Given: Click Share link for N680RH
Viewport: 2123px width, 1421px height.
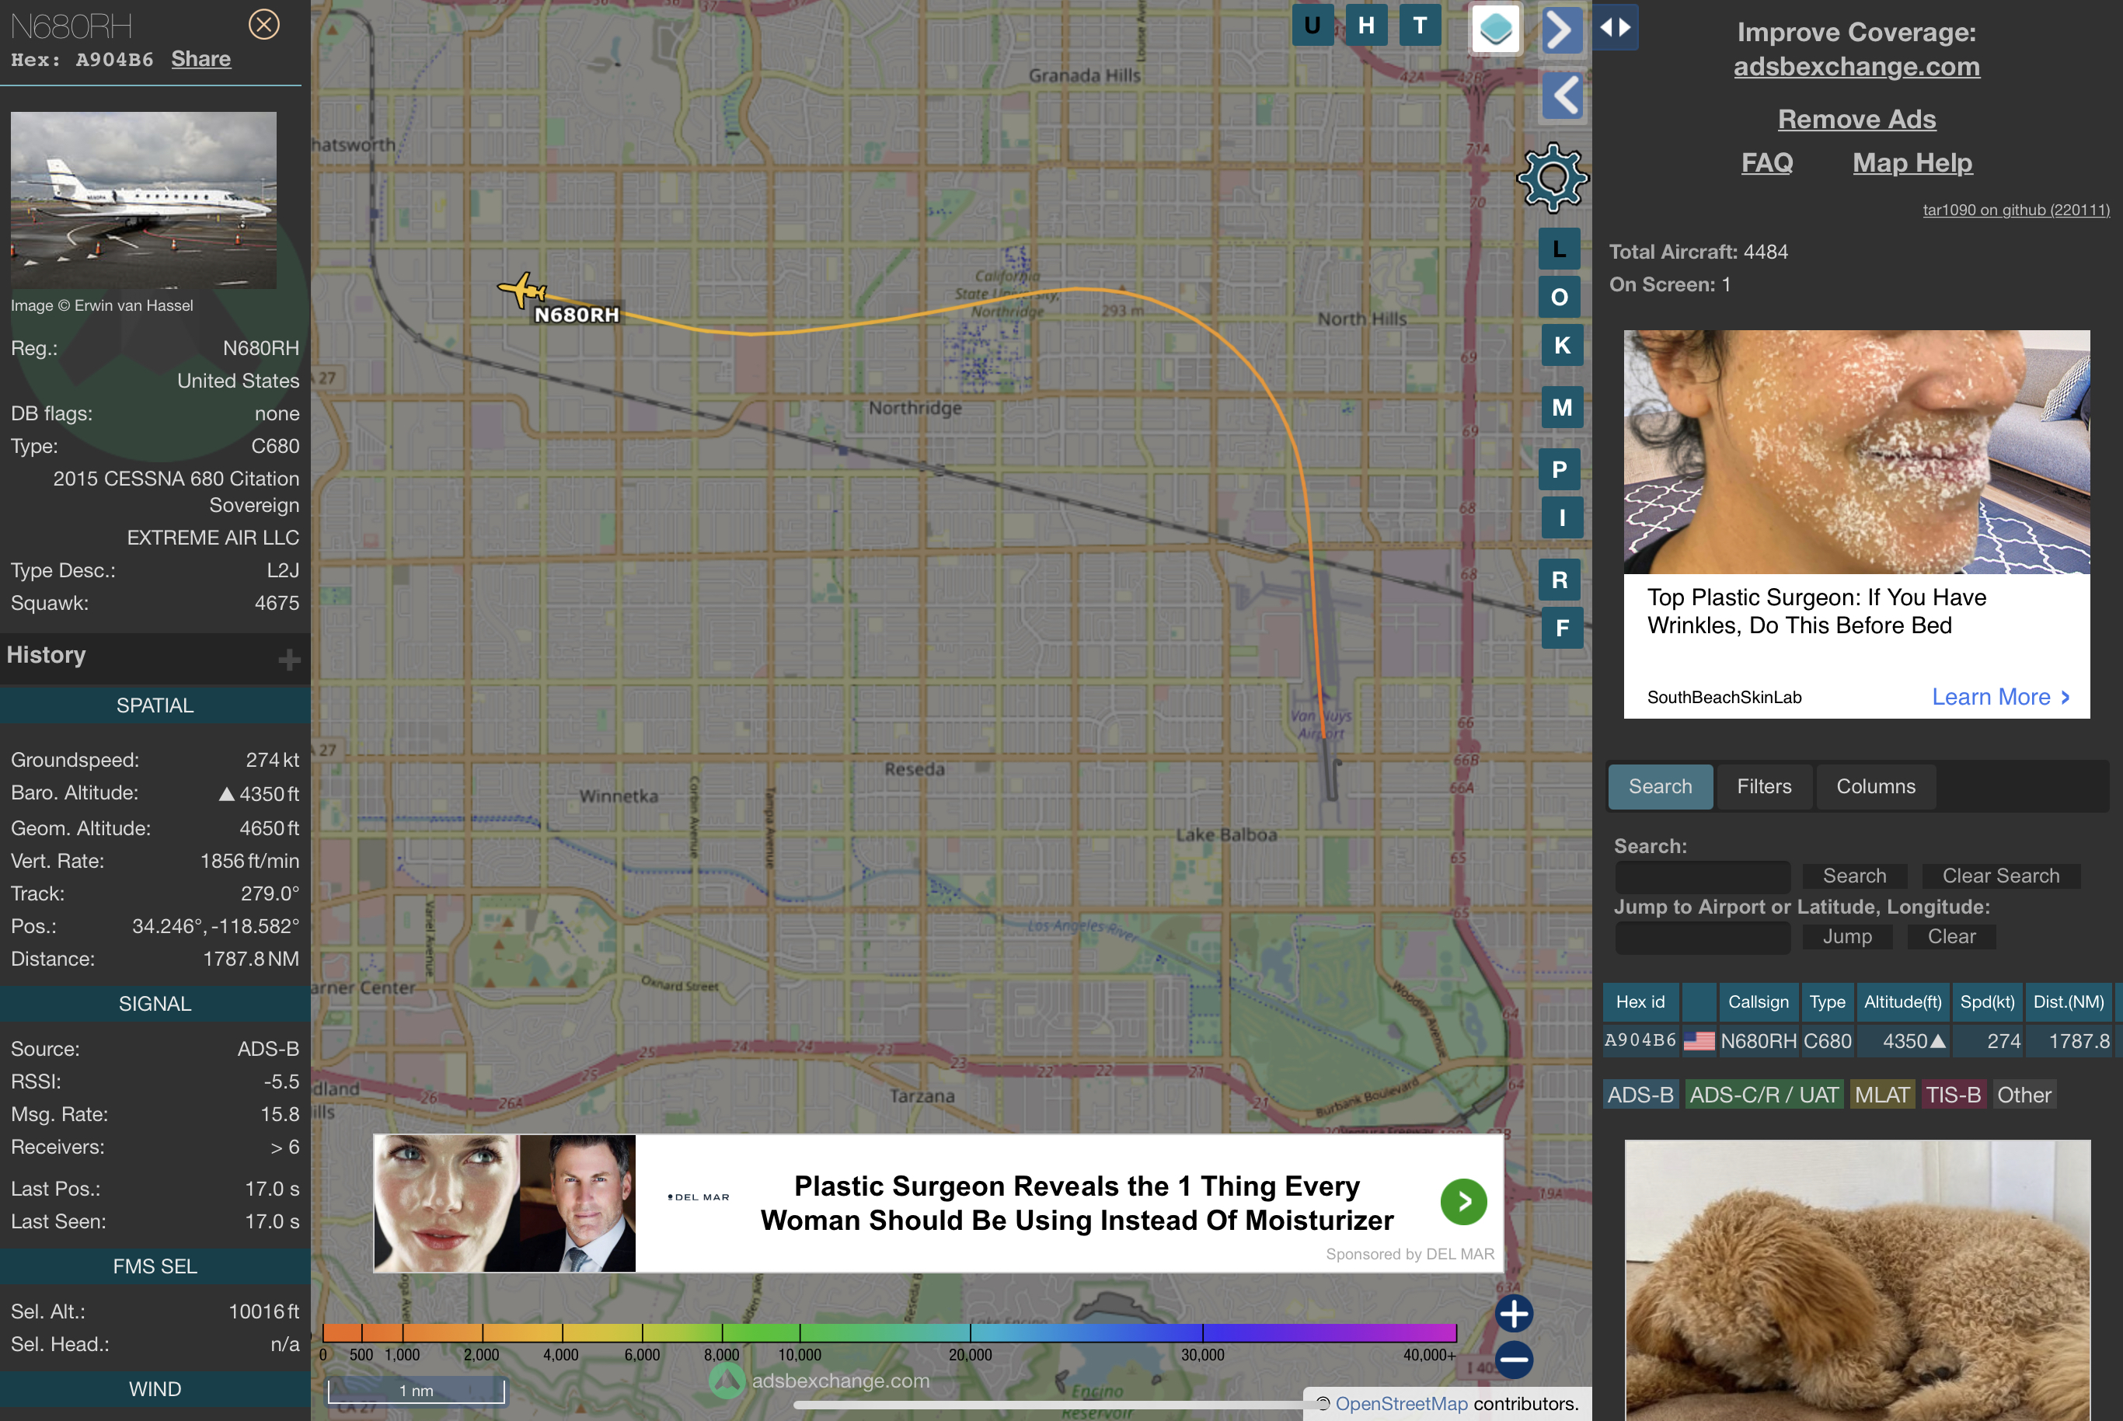Looking at the screenshot, I should [x=201, y=59].
